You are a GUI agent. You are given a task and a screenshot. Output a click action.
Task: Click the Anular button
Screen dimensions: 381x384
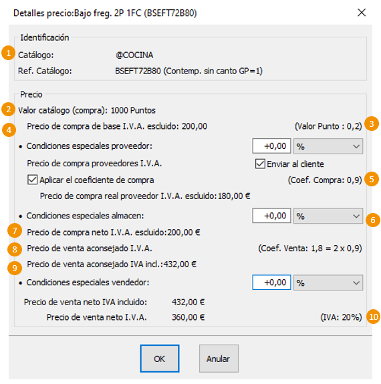tap(219, 359)
